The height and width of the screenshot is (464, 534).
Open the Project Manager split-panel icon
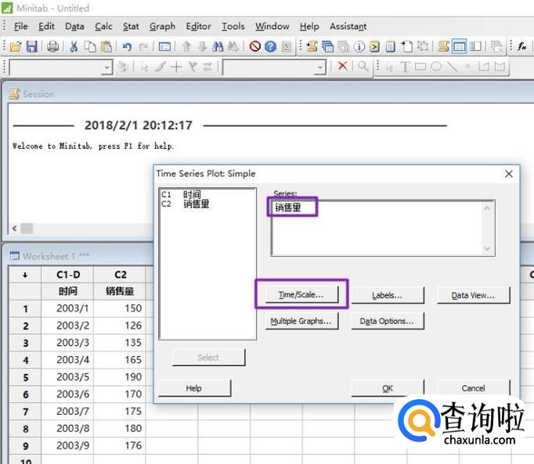pos(475,46)
